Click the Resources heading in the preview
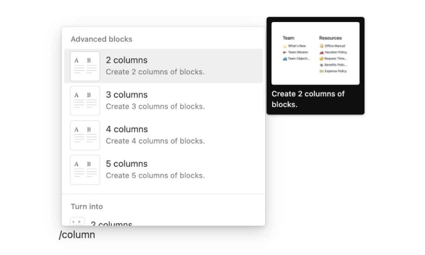The image size is (425, 255). pyautogui.click(x=330, y=38)
